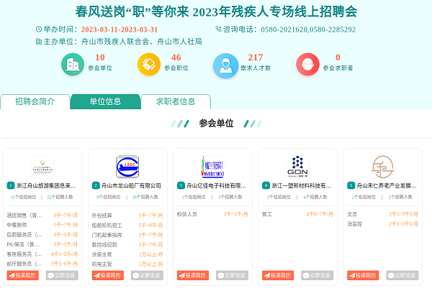432x291 pixels.
Task: Open company link 浙江一塑新材料科技有…
Action: point(302,185)
